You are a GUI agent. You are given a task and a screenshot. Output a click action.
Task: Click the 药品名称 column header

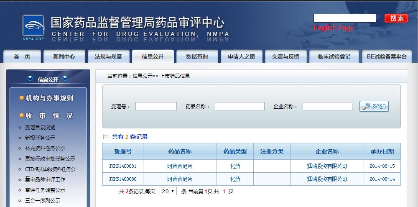click(x=180, y=151)
